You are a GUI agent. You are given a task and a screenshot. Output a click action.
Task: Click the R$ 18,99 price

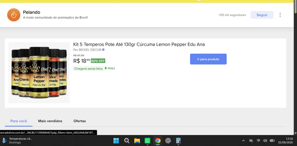click(81, 61)
